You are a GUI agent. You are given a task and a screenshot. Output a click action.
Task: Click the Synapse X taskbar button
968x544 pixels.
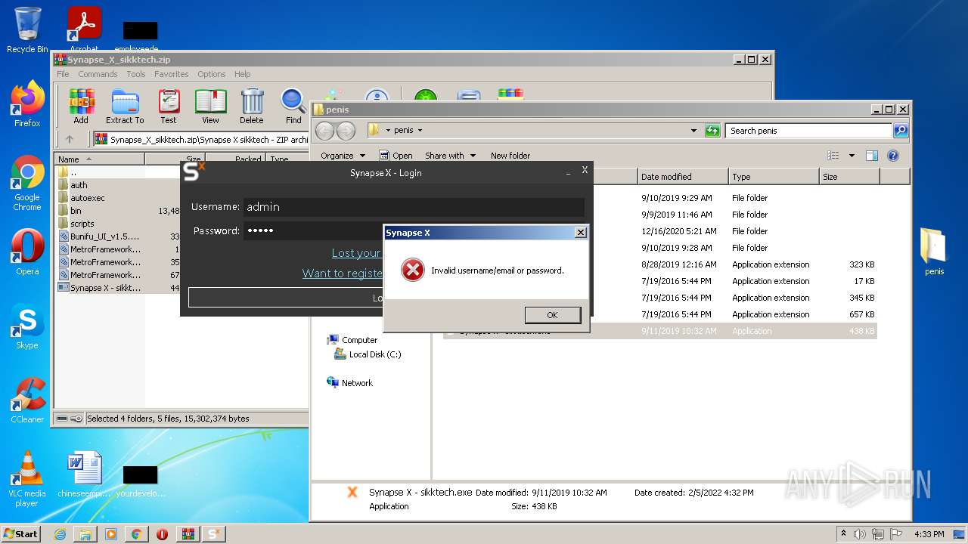click(x=213, y=534)
